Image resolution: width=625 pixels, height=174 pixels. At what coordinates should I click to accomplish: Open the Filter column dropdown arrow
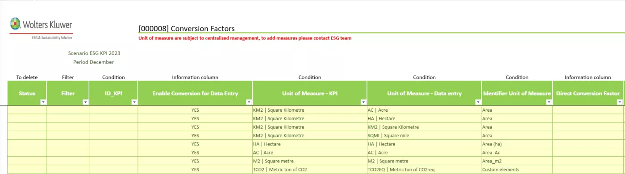(86, 102)
